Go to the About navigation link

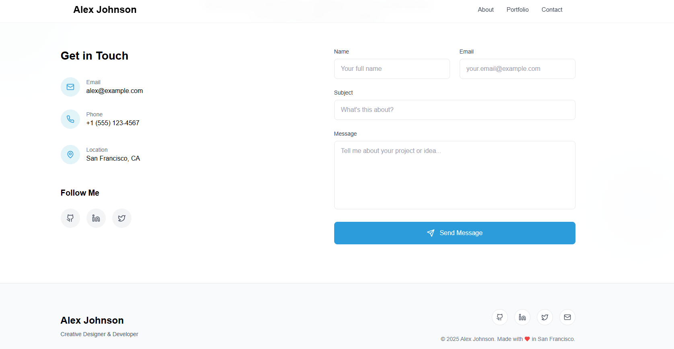tap(485, 10)
